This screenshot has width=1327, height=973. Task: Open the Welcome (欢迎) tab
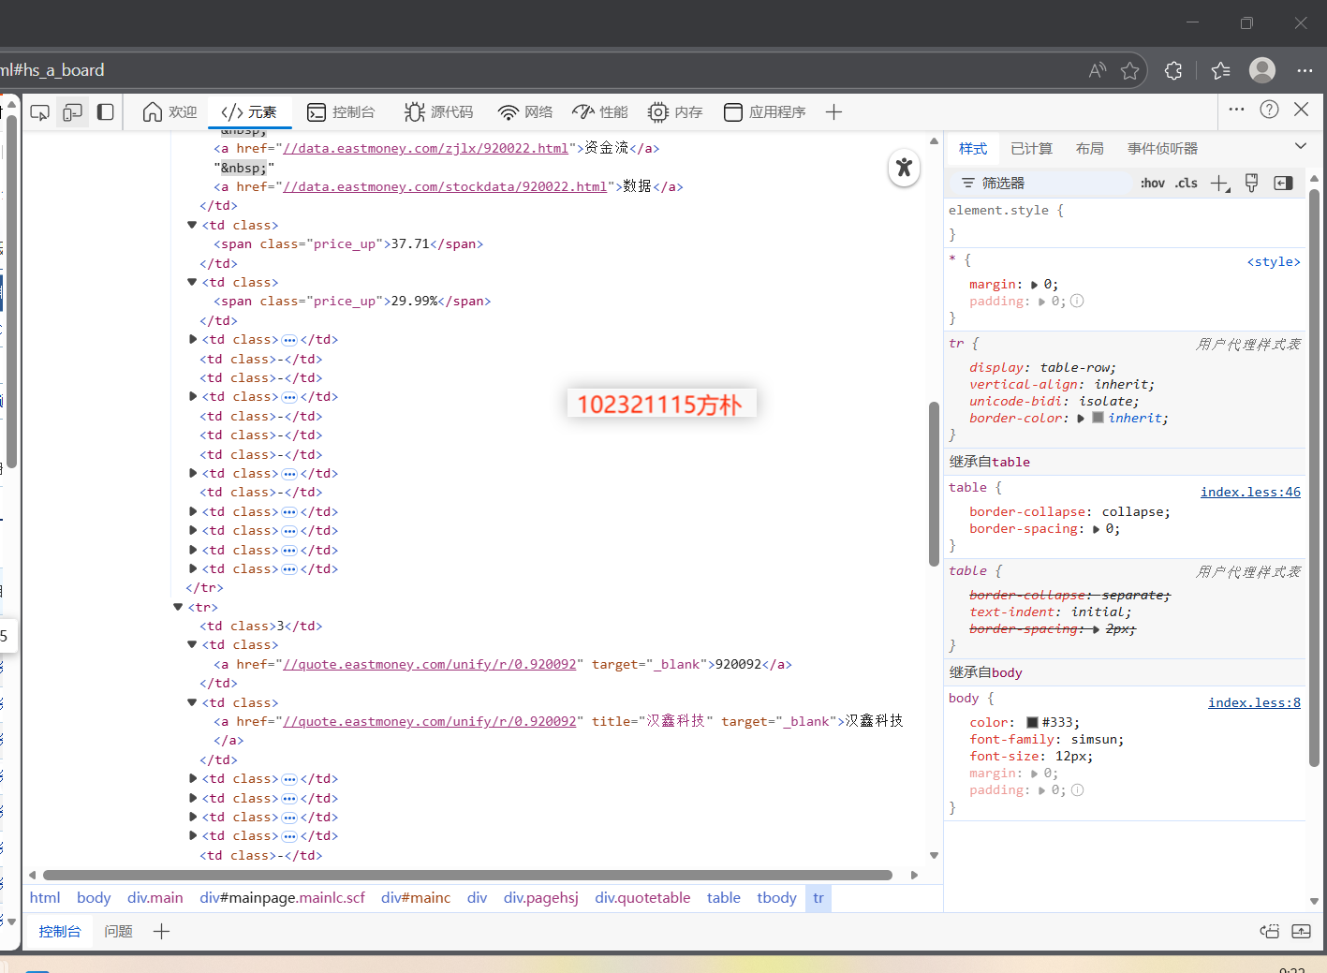point(170,112)
